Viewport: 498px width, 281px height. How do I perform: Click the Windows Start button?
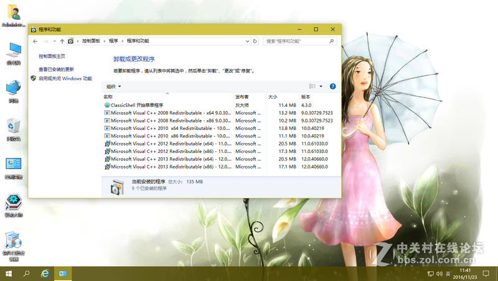click(9, 274)
